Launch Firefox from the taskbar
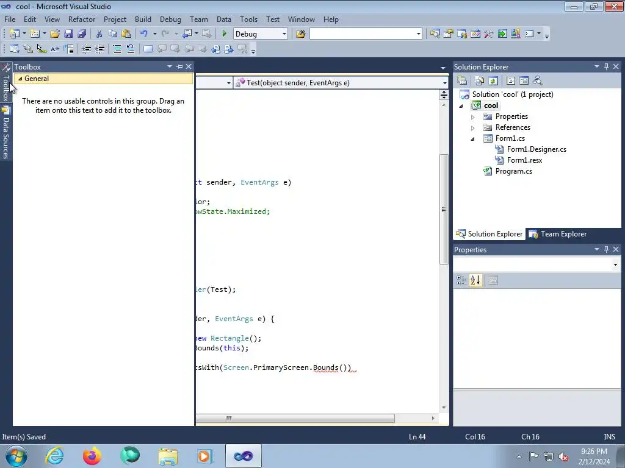625x468 pixels. point(92,456)
